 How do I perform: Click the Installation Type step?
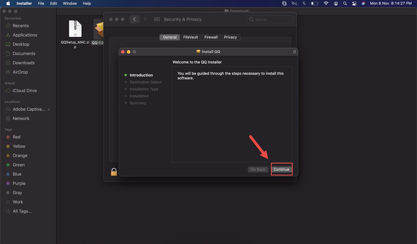pyautogui.click(x=144, y=89)
